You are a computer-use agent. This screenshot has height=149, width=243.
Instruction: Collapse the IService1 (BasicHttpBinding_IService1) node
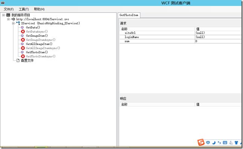(13, 23)
